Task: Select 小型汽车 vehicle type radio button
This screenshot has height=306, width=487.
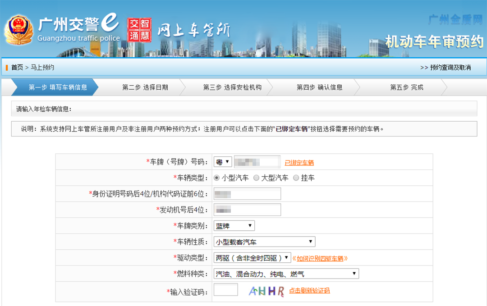Action: point(217,178)
